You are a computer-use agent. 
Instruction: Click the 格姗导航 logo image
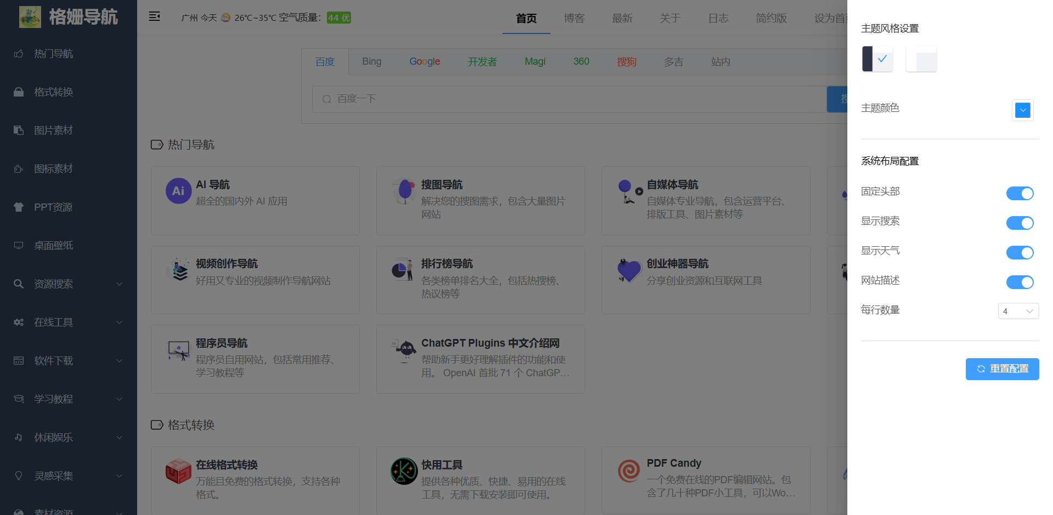pos(30,17)
